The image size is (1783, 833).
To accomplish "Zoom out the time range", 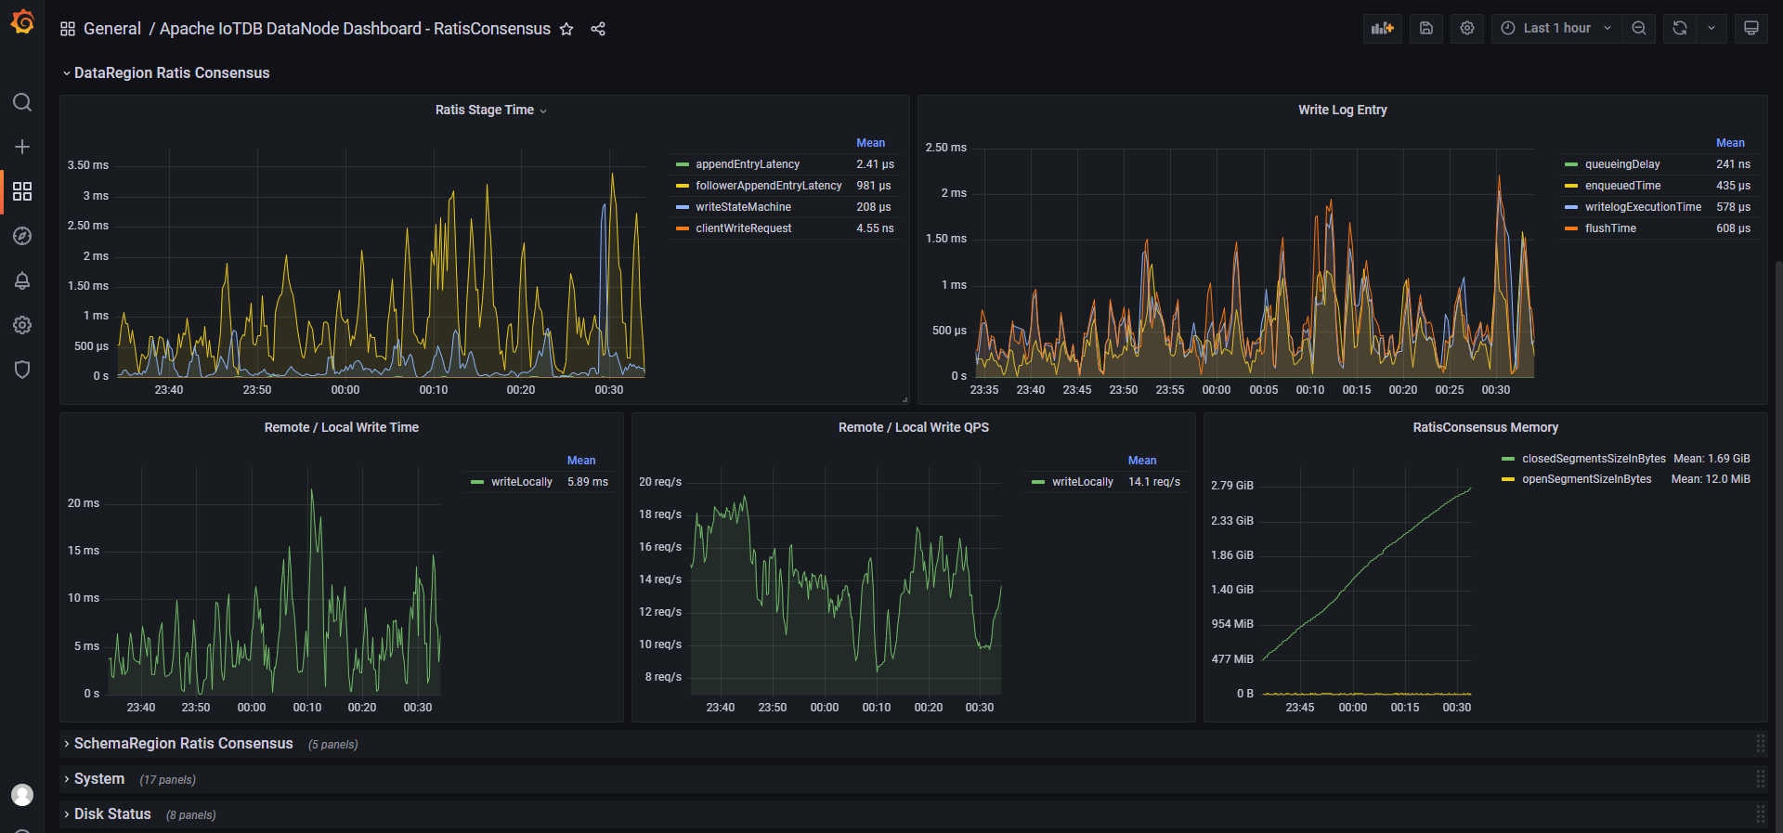I will pyautogui.click(x=1639, y=28).
